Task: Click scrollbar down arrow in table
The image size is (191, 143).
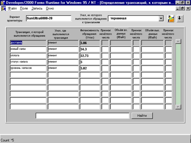Action: pyautogui.click(x=178, y=107)
